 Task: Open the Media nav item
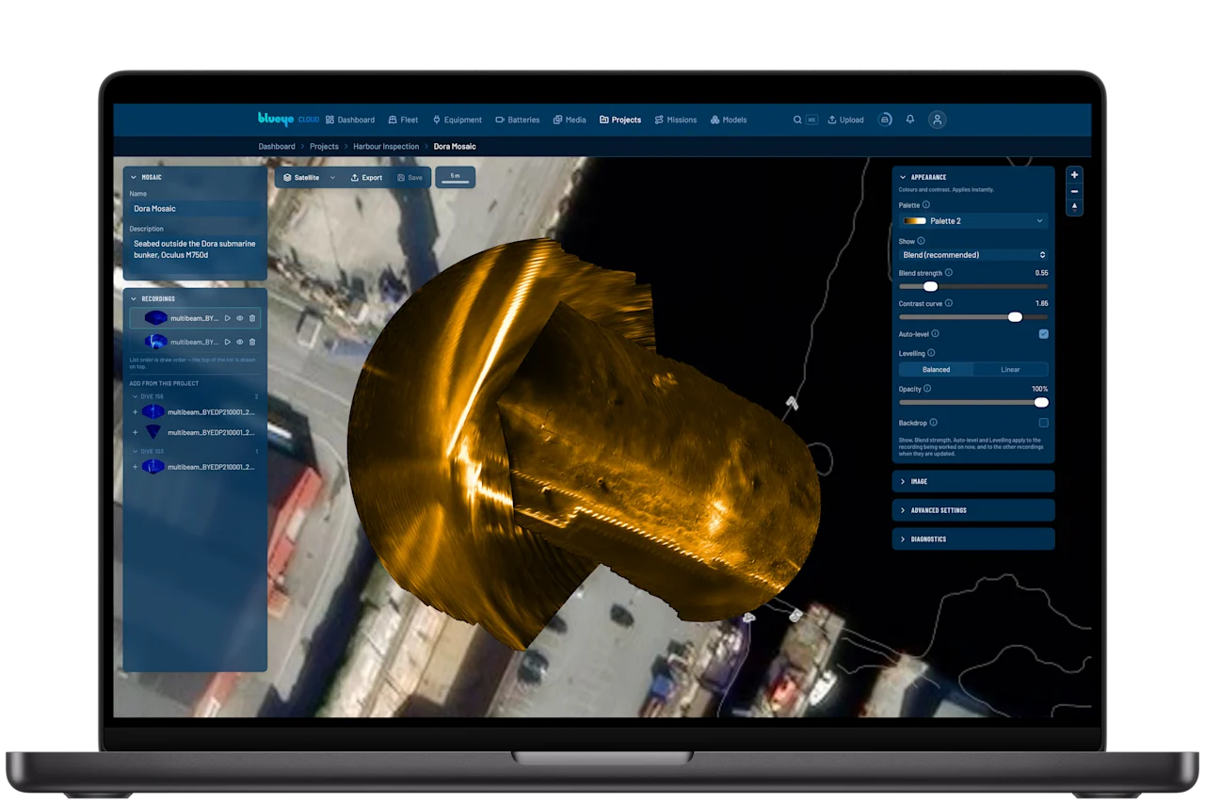coord(570,120)
